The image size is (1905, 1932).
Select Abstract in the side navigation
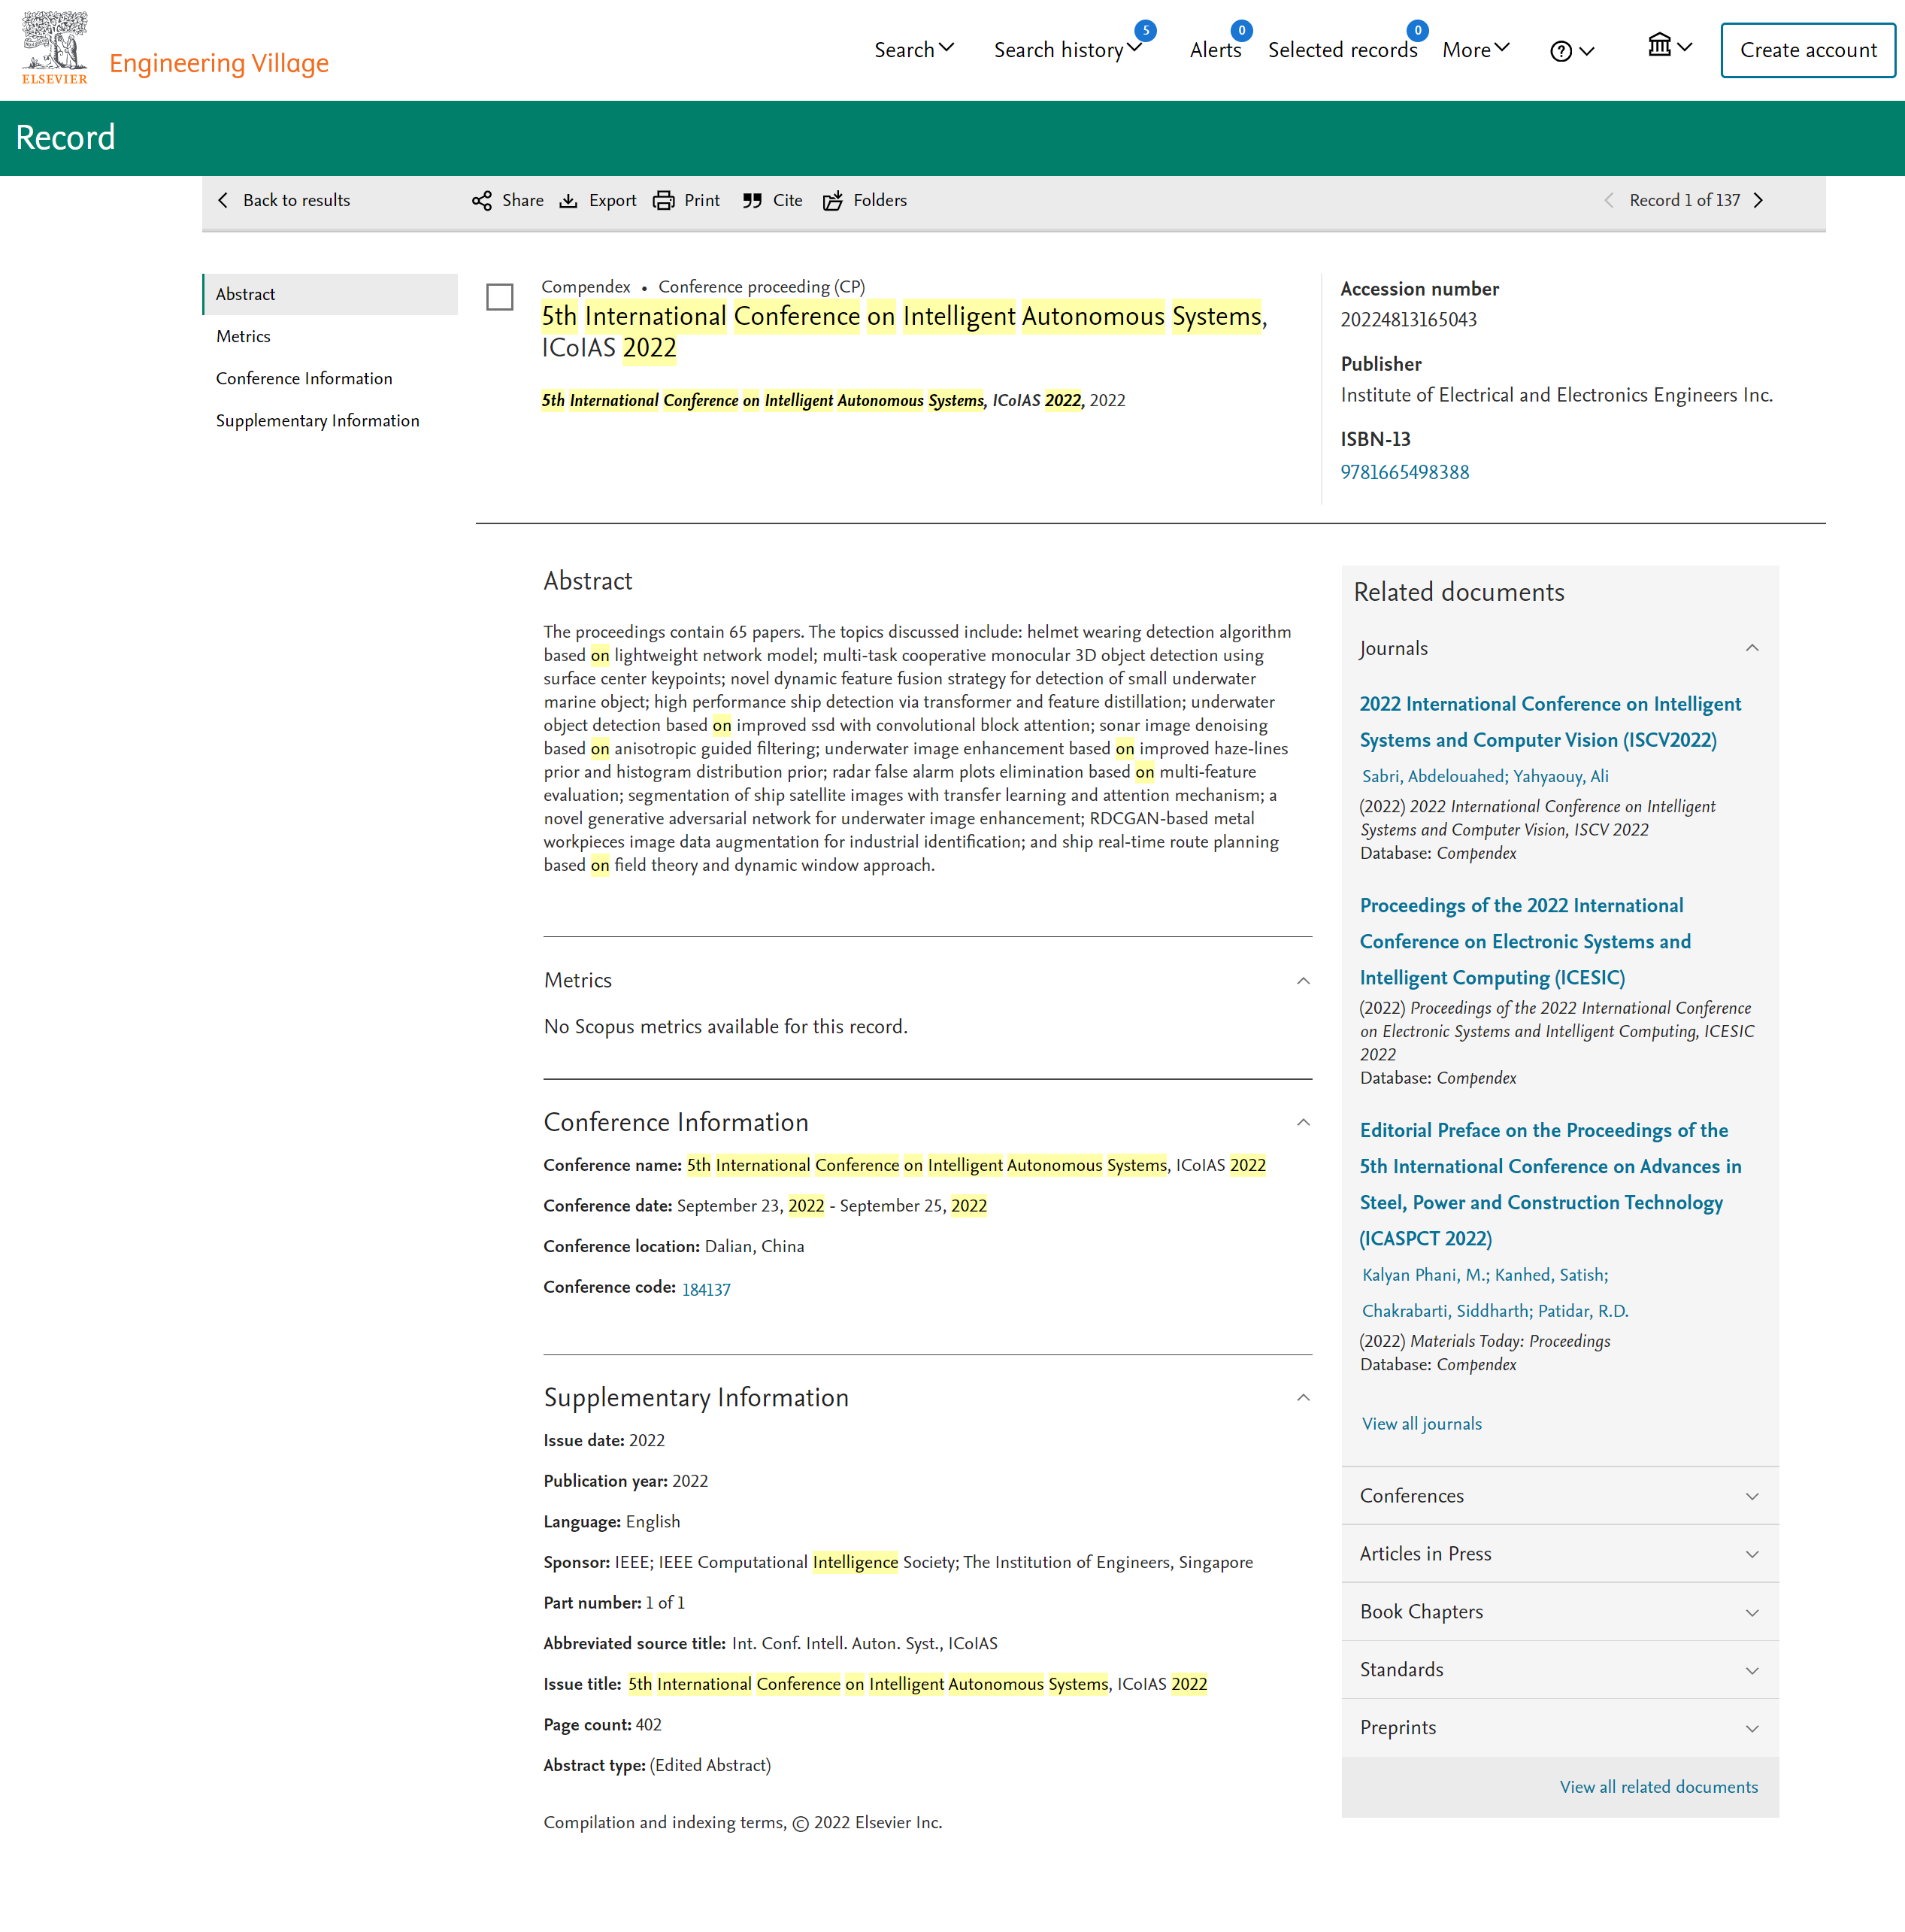(x=330, y=294)
